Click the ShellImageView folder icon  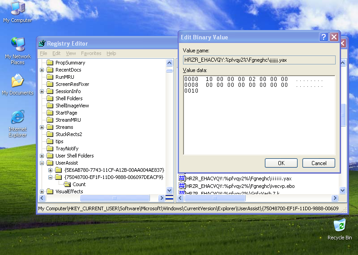click(50, 106)
